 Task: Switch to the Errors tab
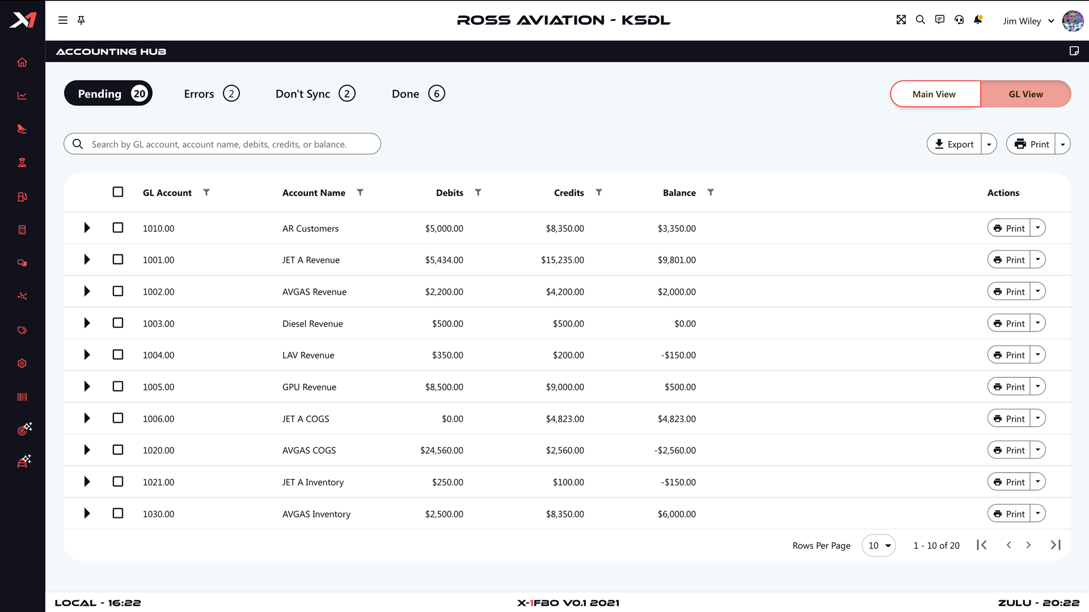pos(212,93)
